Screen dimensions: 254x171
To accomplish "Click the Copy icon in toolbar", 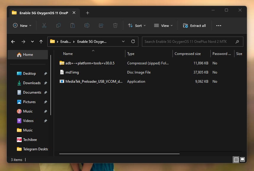I will (x=58, y=25).
